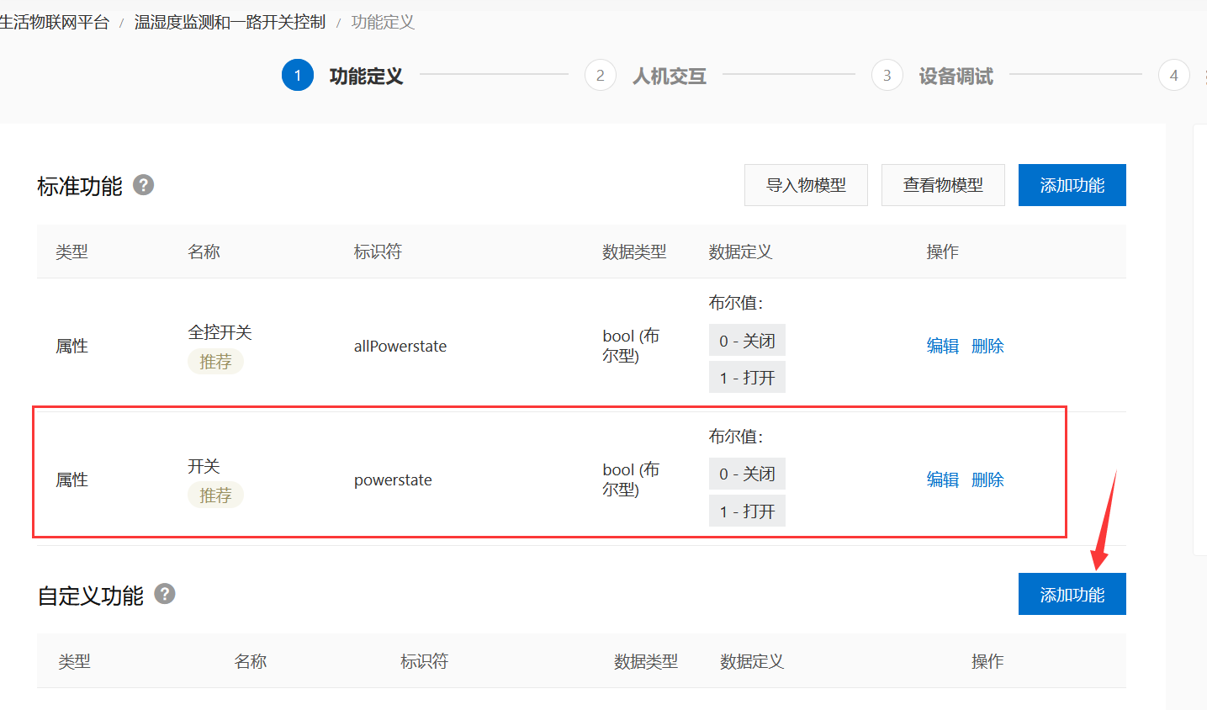Click 导入物模型 button
Image resolution: width=1207 pixels, height=710 pixels.
(x=806, y=185)
